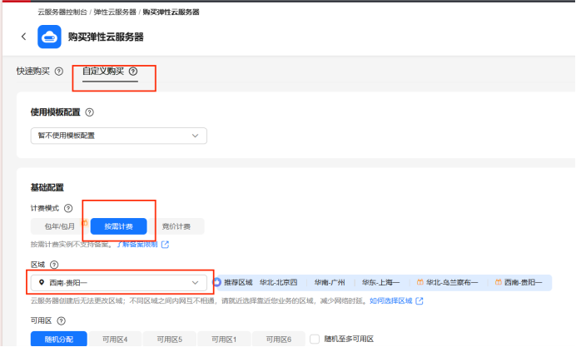576x347 pixels.
Task: Select 可用区1 option
Action: 224,339
